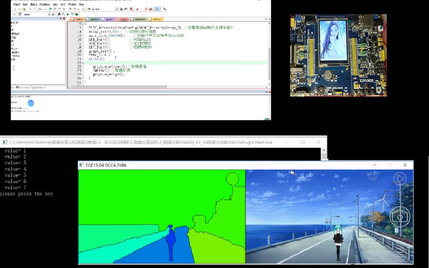Image resolution: width=429 pixels, height=268 pixels.
Task: Click the faint bottom circular overlay icon
Action: (x=400, y=254)
